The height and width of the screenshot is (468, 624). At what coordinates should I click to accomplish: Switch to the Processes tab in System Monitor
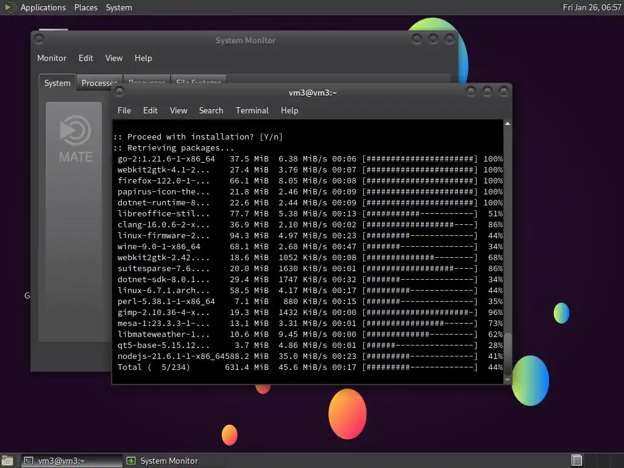click(98, 83)
